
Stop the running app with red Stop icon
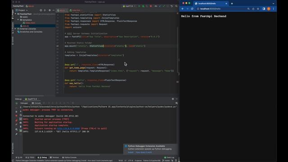click(151, 6)
